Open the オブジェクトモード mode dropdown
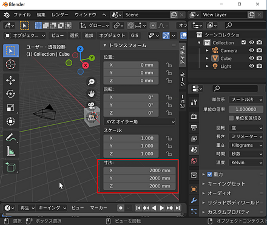 pyautogui.click(x=25, y=36)
